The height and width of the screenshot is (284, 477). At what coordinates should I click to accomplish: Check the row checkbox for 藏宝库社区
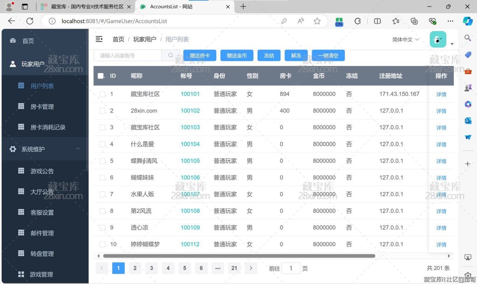pyautogui.click(x=103, y=94)
